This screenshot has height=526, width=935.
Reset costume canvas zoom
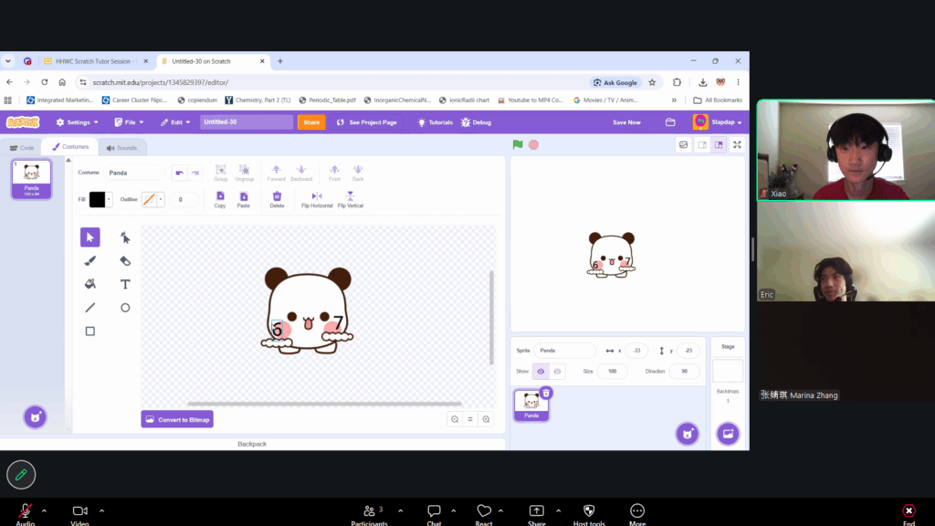click(x=470, y=419)
